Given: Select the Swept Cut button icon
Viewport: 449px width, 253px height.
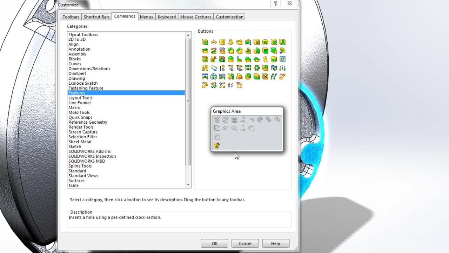Looking at the screenshot, I should [274, 42].
